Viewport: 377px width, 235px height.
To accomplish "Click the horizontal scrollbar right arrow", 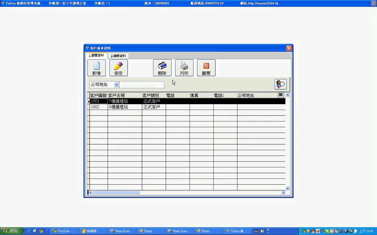I will 283,192.
